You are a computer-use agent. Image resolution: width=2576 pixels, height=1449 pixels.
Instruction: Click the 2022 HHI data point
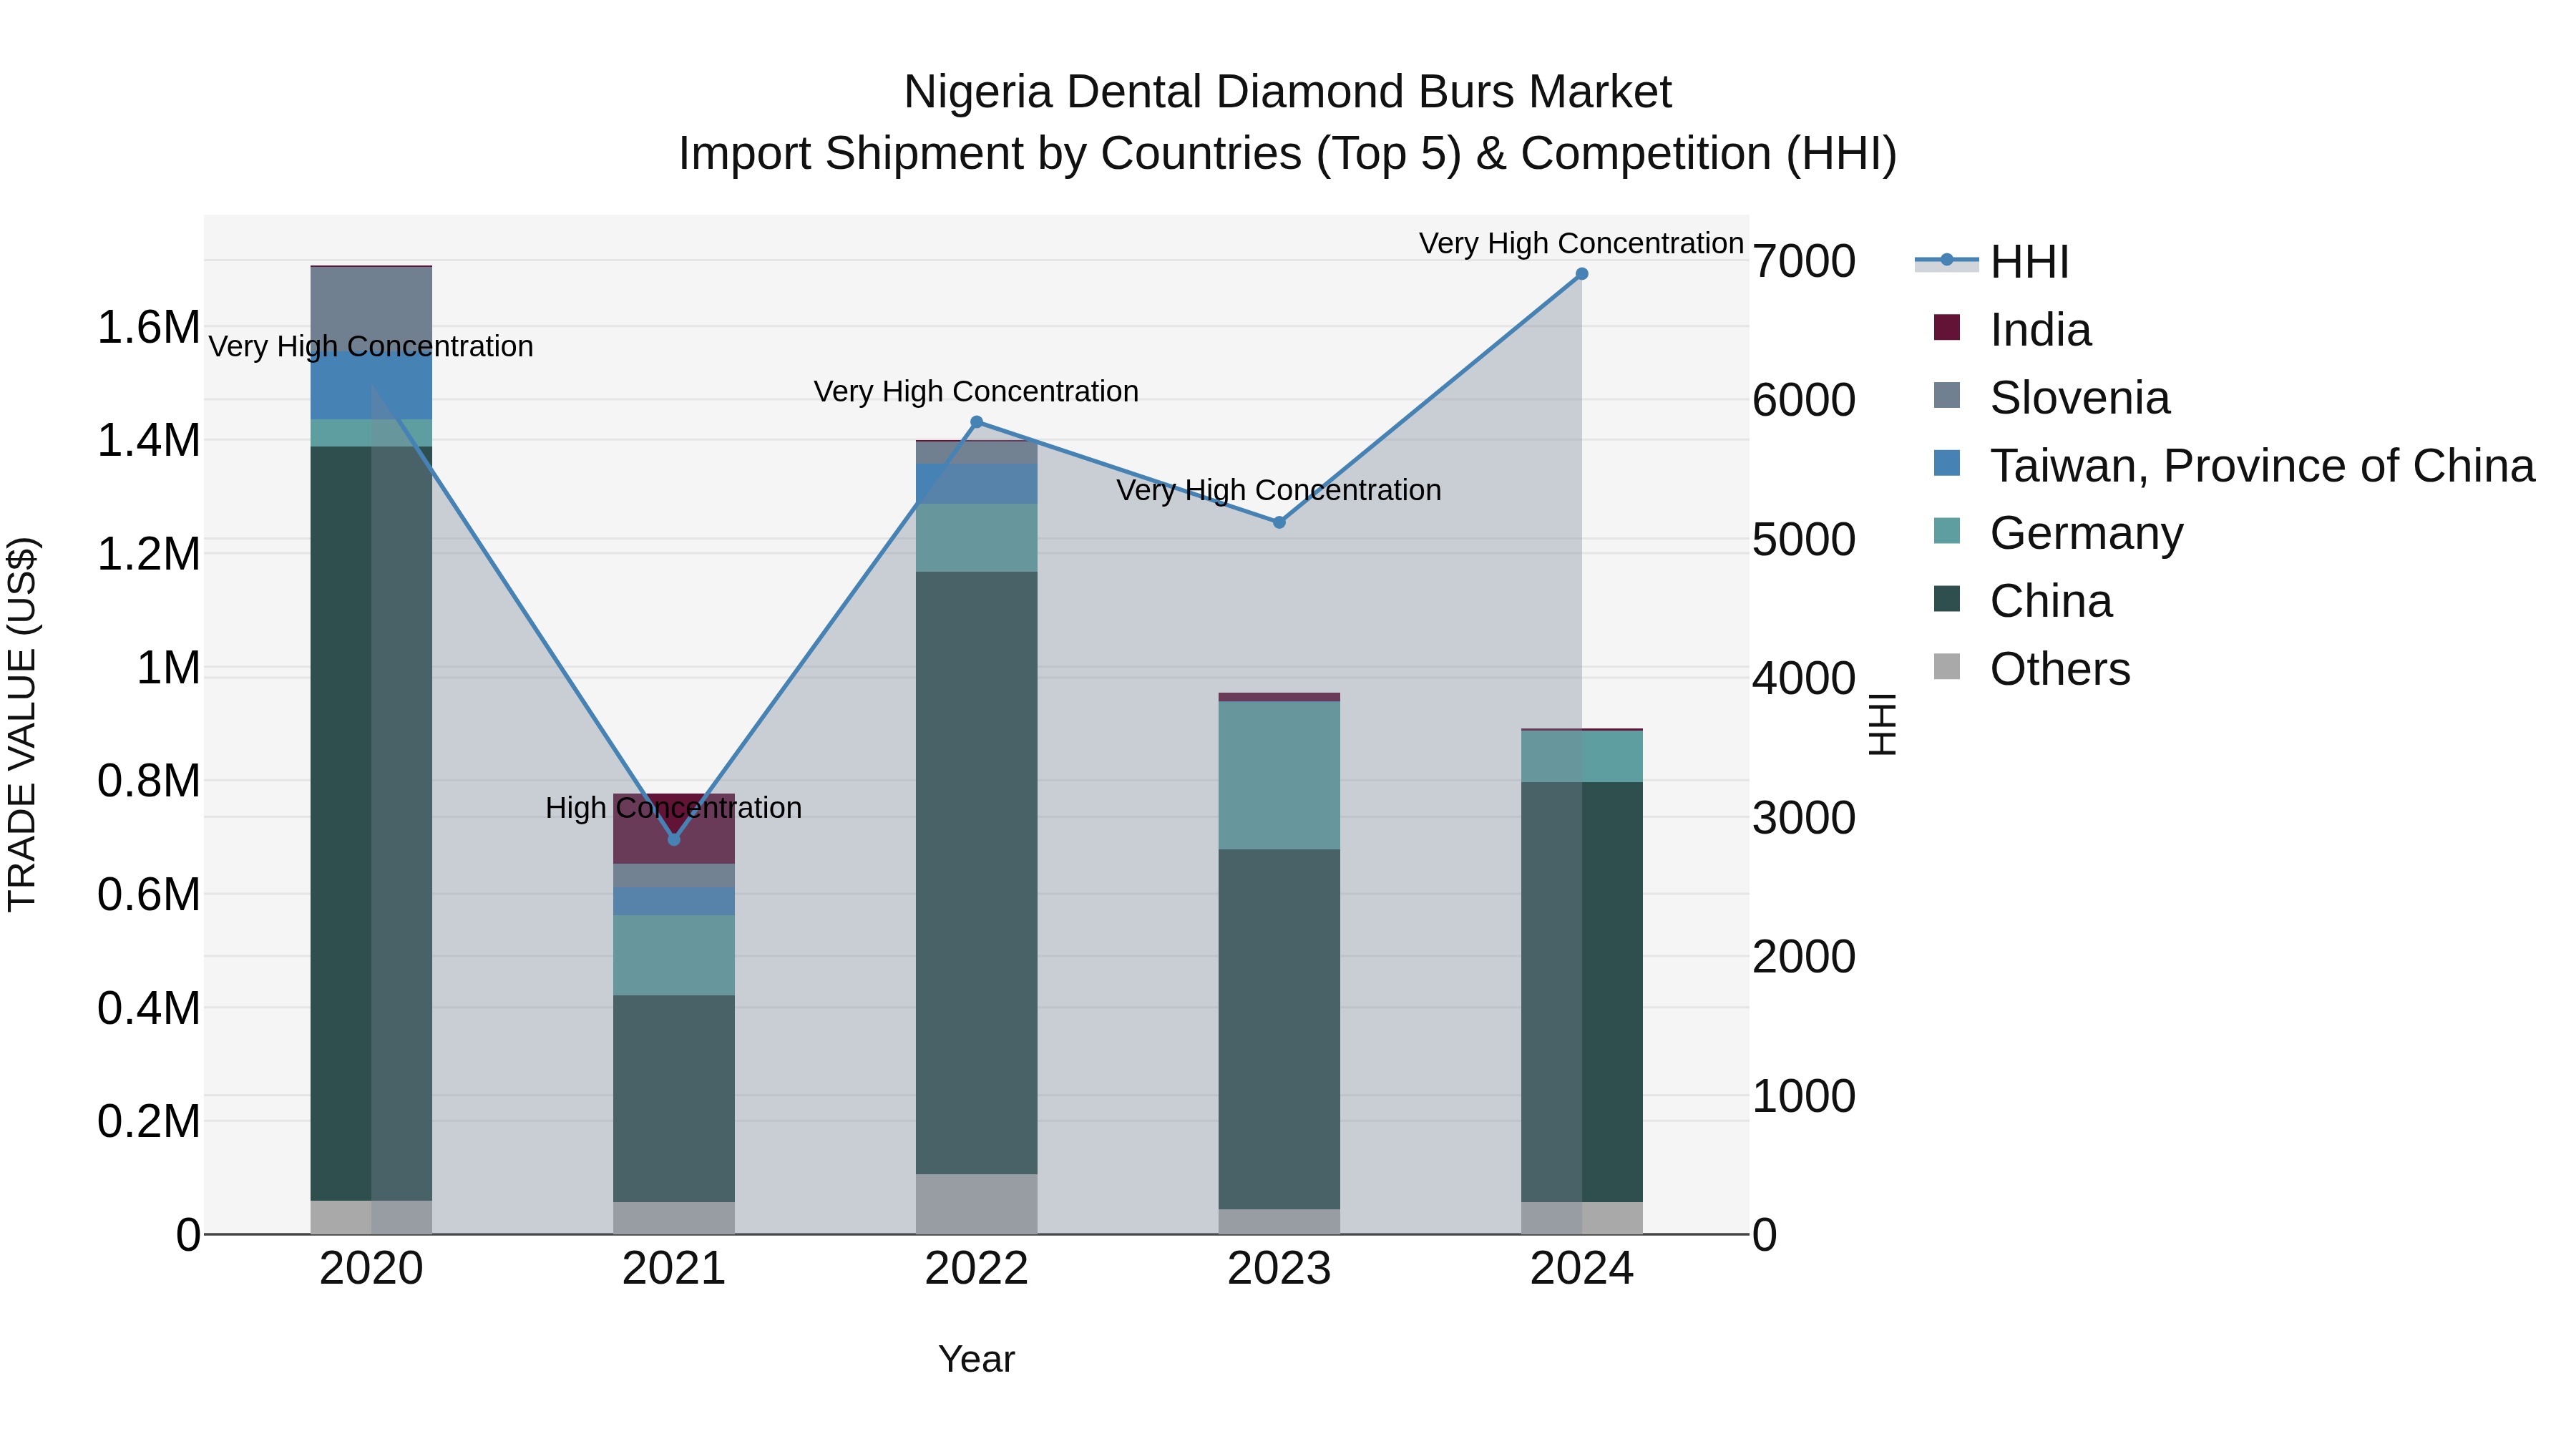click(977, 422)
